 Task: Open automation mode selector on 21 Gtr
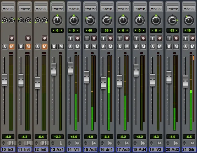[185, 143]
